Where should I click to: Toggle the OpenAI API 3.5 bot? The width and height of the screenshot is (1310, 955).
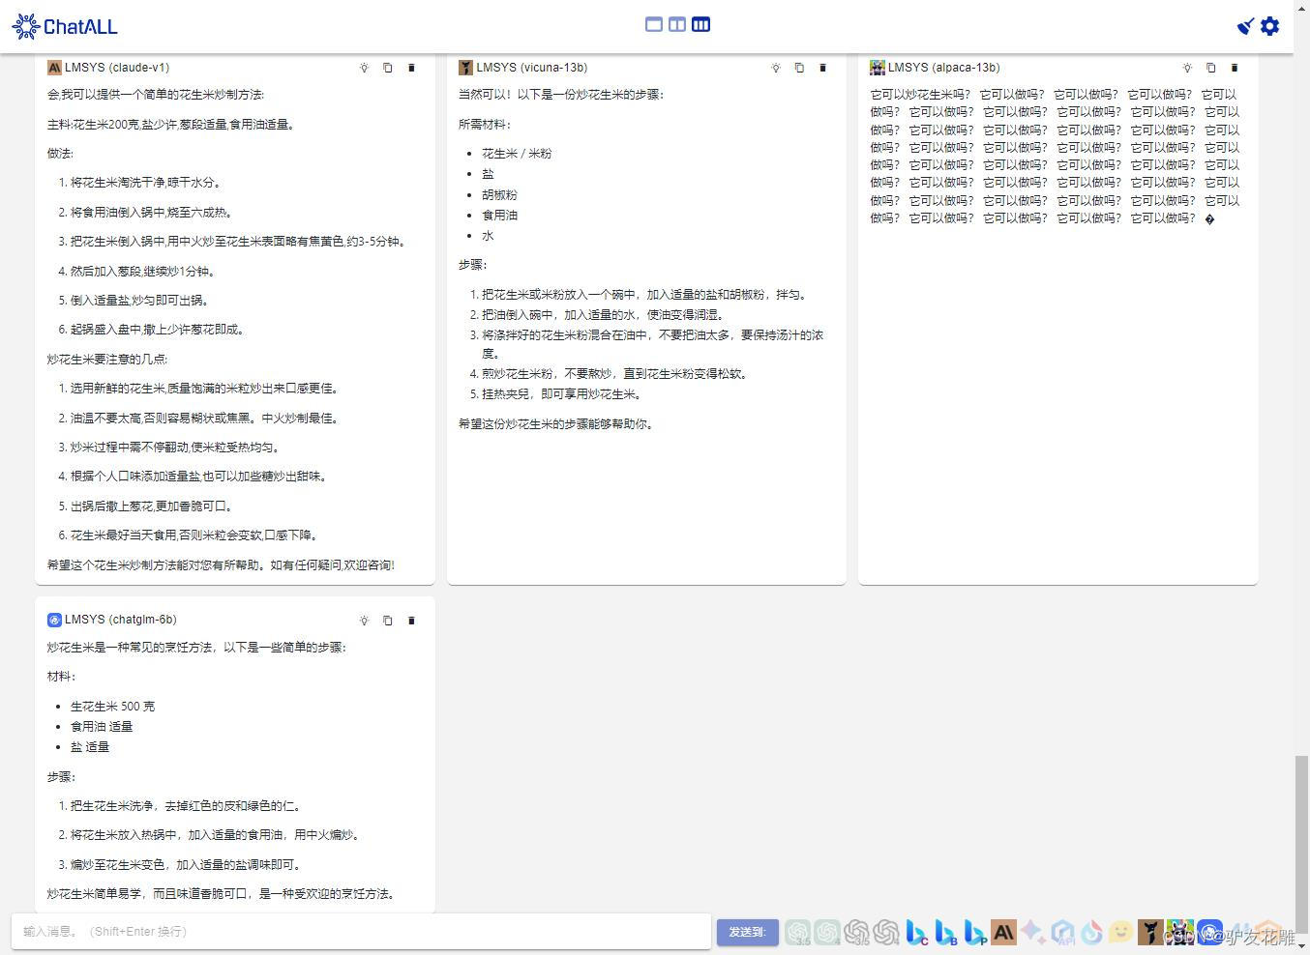tap(857, 932)
